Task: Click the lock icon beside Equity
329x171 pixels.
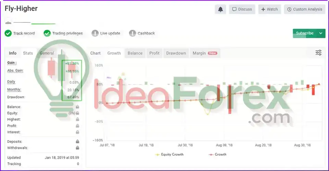Action: (x=77, y=113)
